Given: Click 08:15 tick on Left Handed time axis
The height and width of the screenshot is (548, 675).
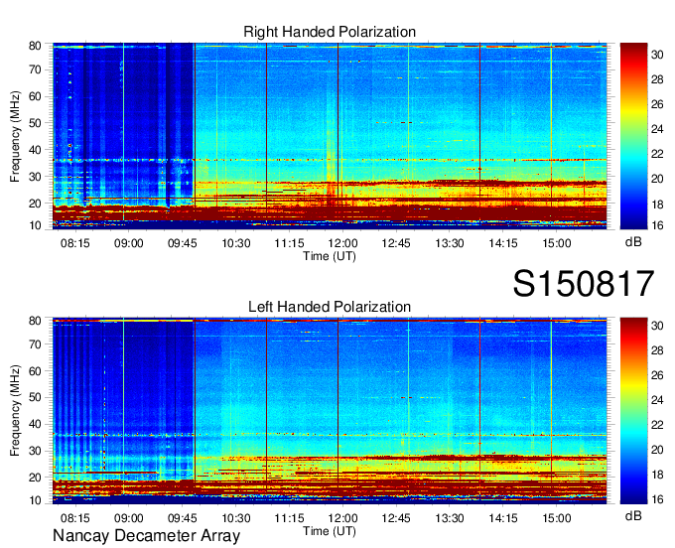Looking at the screenshot, I should (74, 518).
